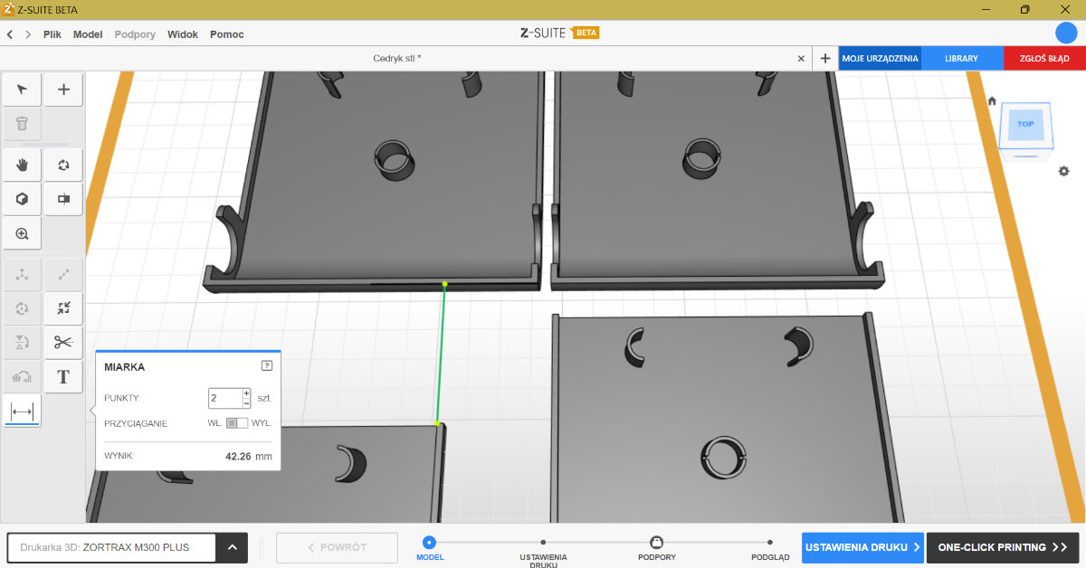This screenshot has width=1086, height=568.
Task: Click the Ustawienia Druku button
Action: point(862,547)
